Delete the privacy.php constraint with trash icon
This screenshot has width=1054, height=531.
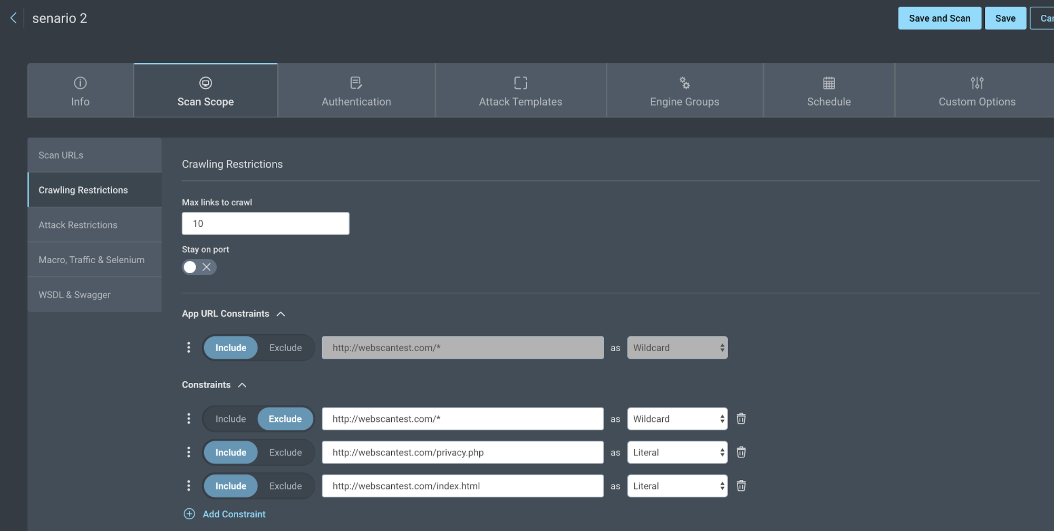741,452
